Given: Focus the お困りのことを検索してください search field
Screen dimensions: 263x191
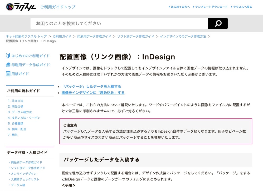Looking at the screenshot, I should (x=119, y=23).
